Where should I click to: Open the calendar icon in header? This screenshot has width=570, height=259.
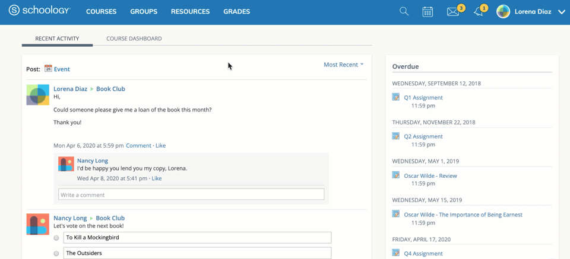[427, 11]
